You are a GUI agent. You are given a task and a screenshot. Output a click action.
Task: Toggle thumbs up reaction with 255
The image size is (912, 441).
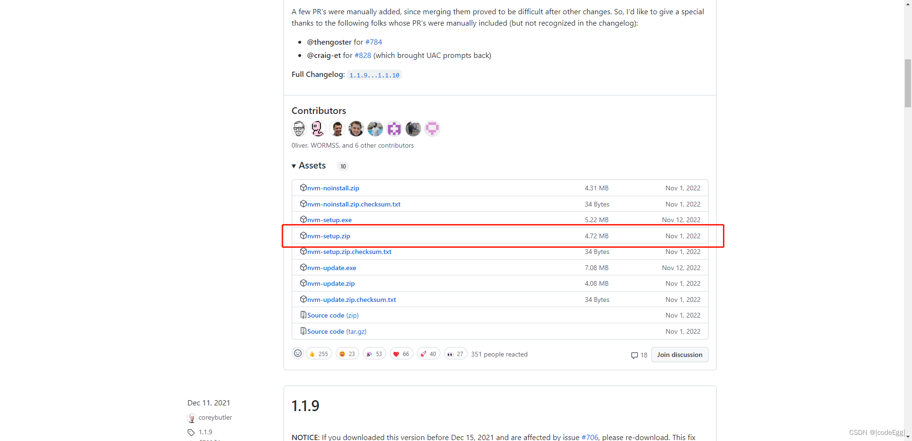point(319,354)
